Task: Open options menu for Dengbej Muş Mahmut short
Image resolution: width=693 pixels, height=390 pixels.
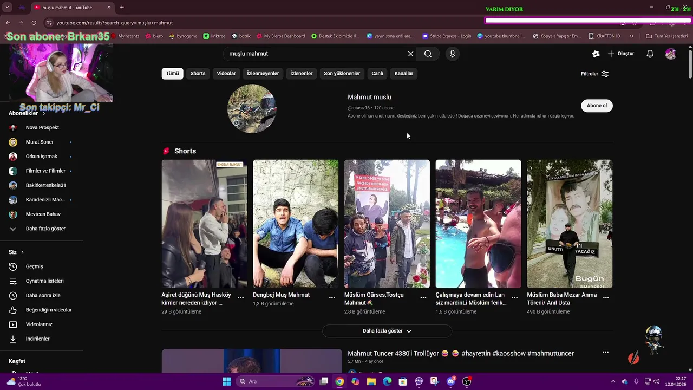Action: [332, 297]
